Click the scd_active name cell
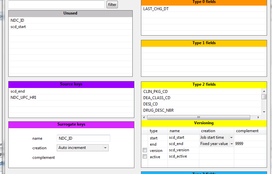Image resolution: width=272 pixels, height=174 pixels. (183, 156)
